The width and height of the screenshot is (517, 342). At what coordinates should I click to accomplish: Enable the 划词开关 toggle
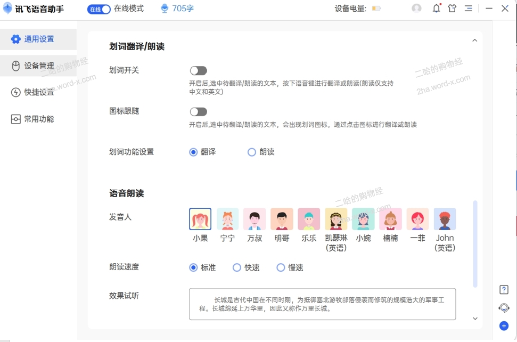(198, 71)
